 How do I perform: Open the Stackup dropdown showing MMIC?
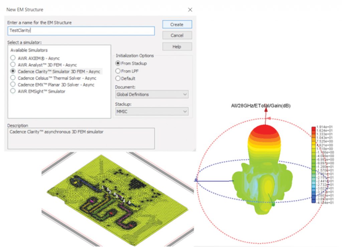click(x=151, y=111)
